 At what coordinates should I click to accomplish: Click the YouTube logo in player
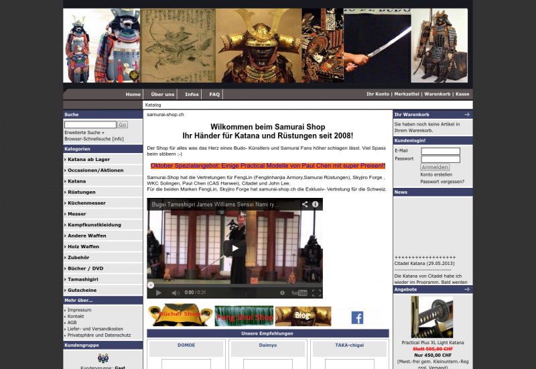point(299,293)
